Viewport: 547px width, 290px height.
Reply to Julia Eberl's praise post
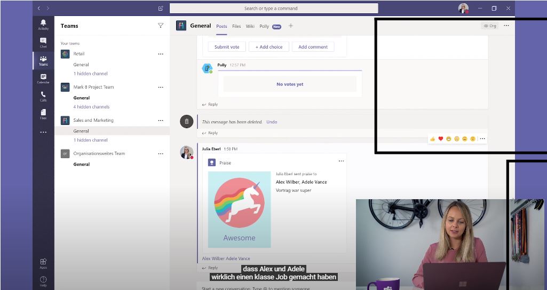tap(210, 268)
